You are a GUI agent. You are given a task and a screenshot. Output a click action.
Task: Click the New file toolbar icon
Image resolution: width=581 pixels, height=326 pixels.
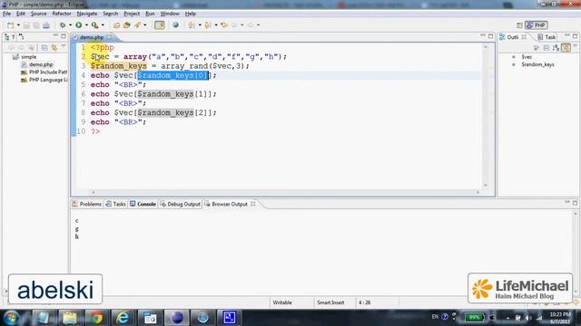tap(10, 25)
